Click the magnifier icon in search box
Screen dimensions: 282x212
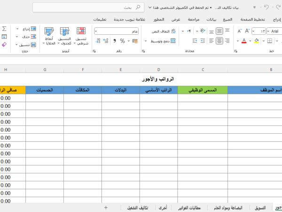[x=138, y=8]
